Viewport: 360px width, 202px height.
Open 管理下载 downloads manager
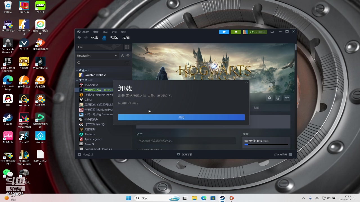click(x=184, y=155)
